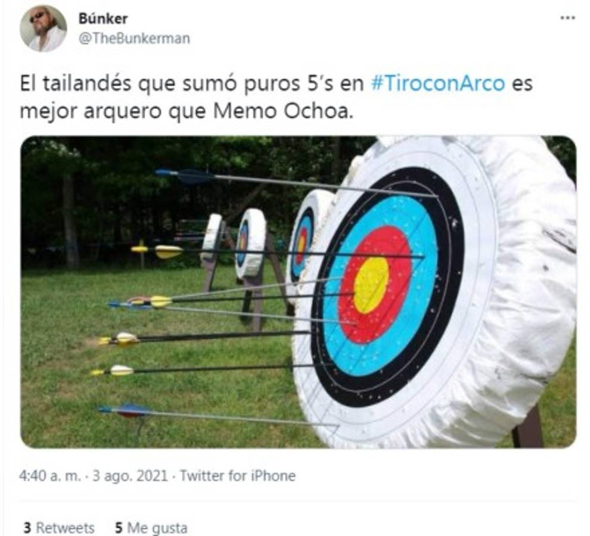Click the phrase El tailandés in the tweet text

coord(76,83)
